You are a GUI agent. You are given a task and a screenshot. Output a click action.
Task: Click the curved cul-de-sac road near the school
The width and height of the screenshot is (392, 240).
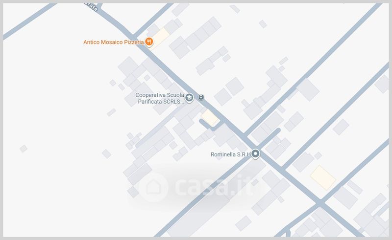coord(209,125)
